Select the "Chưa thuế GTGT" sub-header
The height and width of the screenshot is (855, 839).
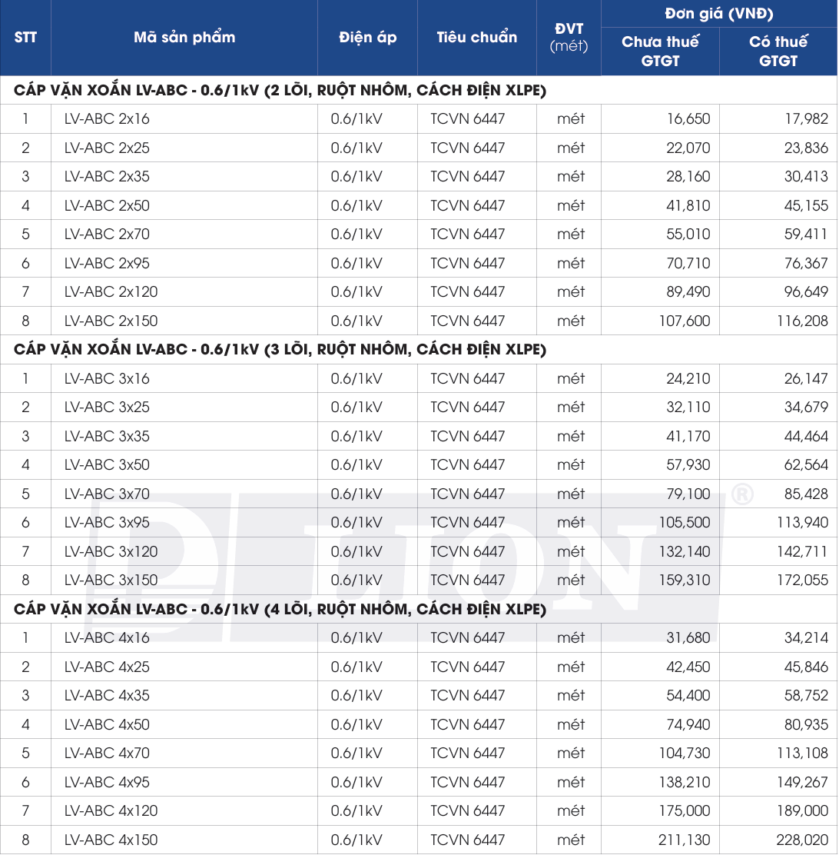pyautogui.click(x=660, y=52)
